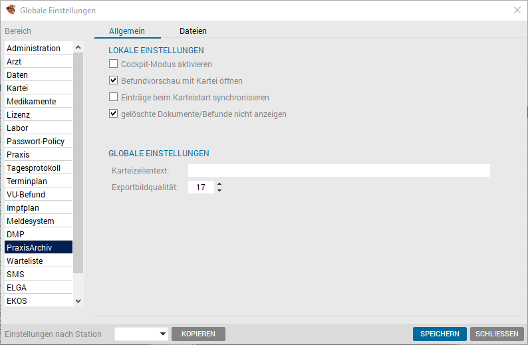Click the Karteizeilentext input field

click(338, 170)
